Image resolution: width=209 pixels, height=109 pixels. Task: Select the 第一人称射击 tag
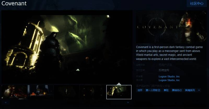click(x=153, y=90)
